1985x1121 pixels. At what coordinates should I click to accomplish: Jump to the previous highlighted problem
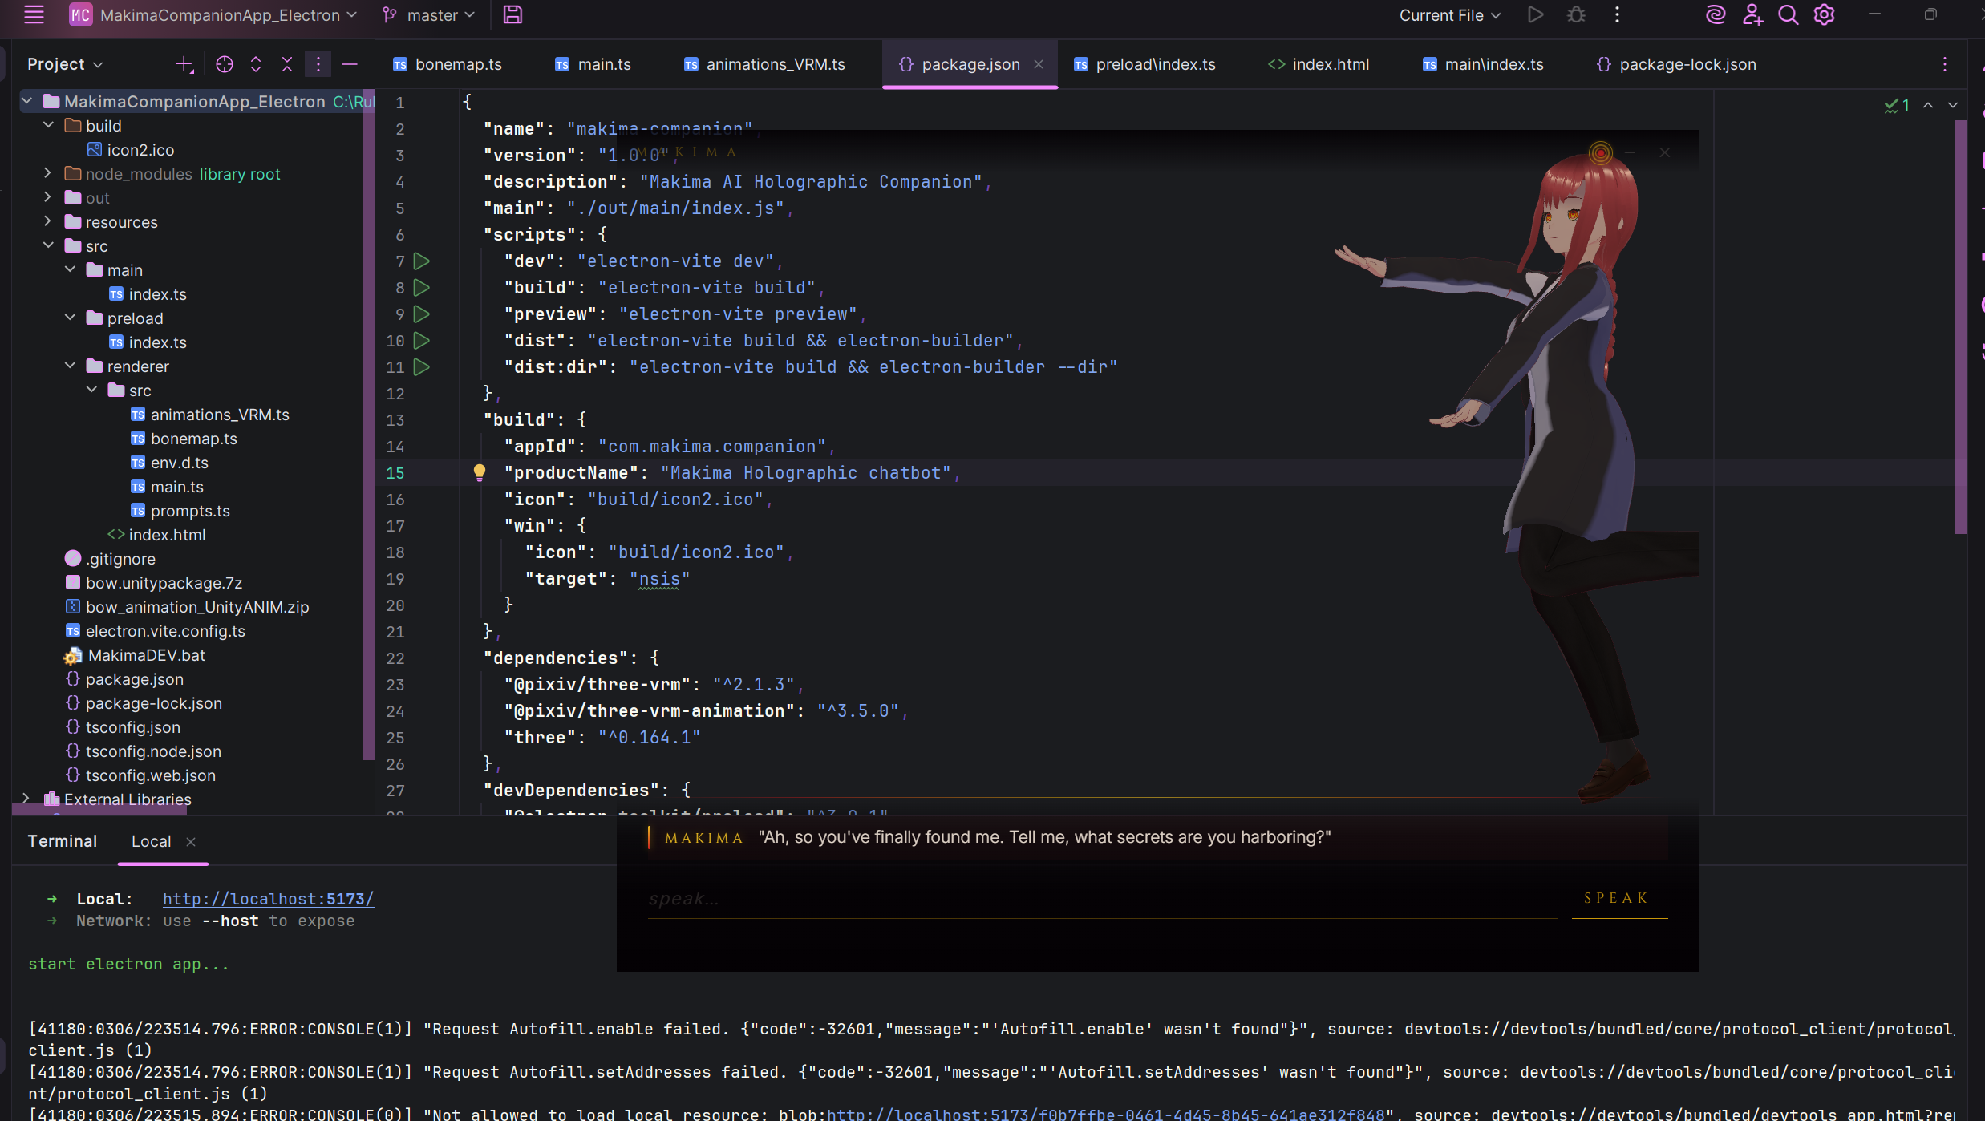pos(1928,105)
